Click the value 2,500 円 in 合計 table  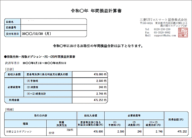coord(101,81)
